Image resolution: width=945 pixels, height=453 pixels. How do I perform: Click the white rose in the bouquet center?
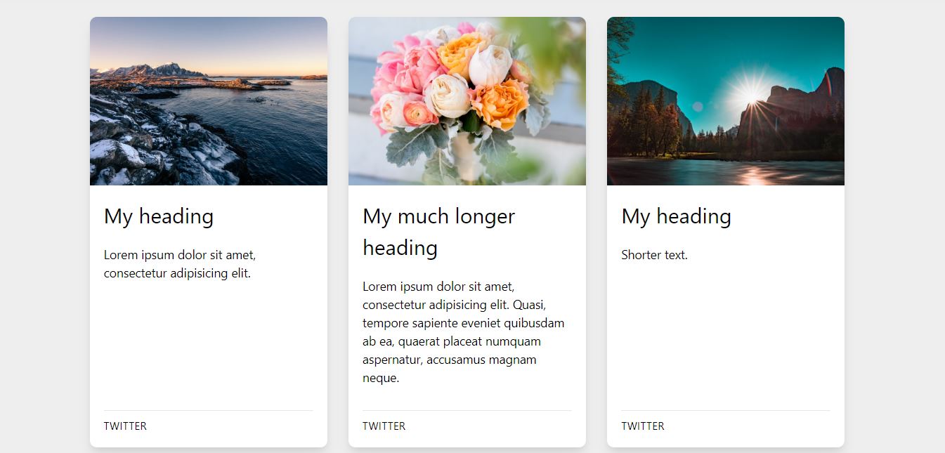pos(448,96)
